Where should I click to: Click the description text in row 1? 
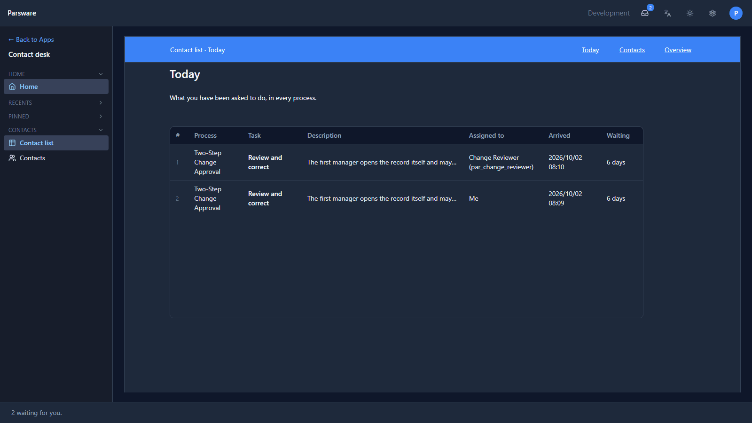tap(382, 162)
